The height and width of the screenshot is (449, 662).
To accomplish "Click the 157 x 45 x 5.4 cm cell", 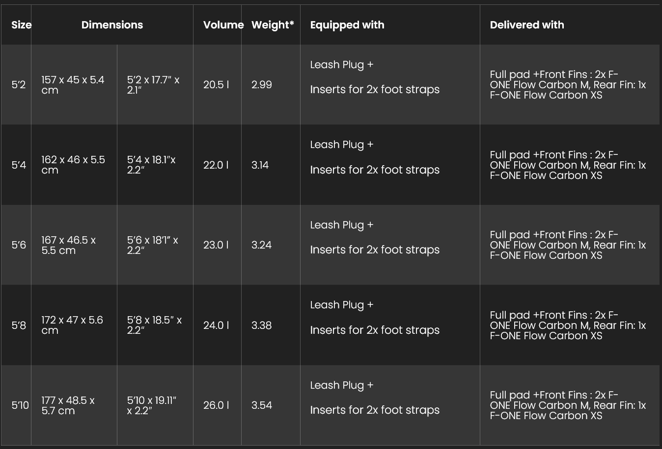I will (73, 85).
